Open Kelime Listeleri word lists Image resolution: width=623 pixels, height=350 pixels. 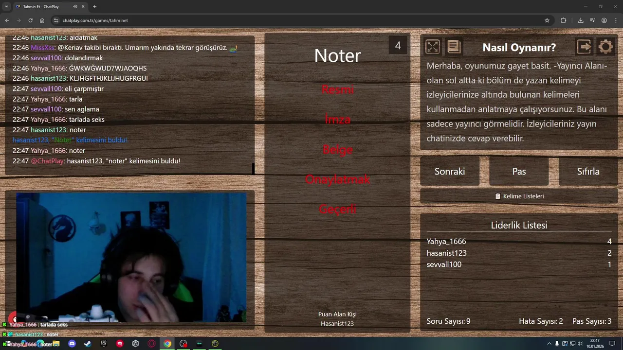519,196
